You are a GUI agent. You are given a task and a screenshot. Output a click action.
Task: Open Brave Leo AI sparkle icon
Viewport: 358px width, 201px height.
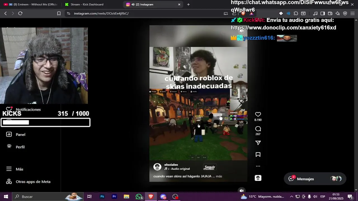tap(338, 13)
